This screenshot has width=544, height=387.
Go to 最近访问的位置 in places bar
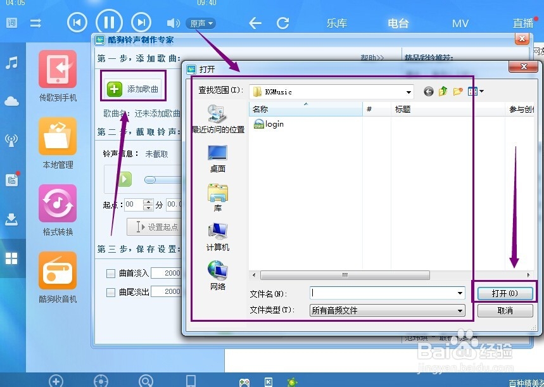(218, 118)
